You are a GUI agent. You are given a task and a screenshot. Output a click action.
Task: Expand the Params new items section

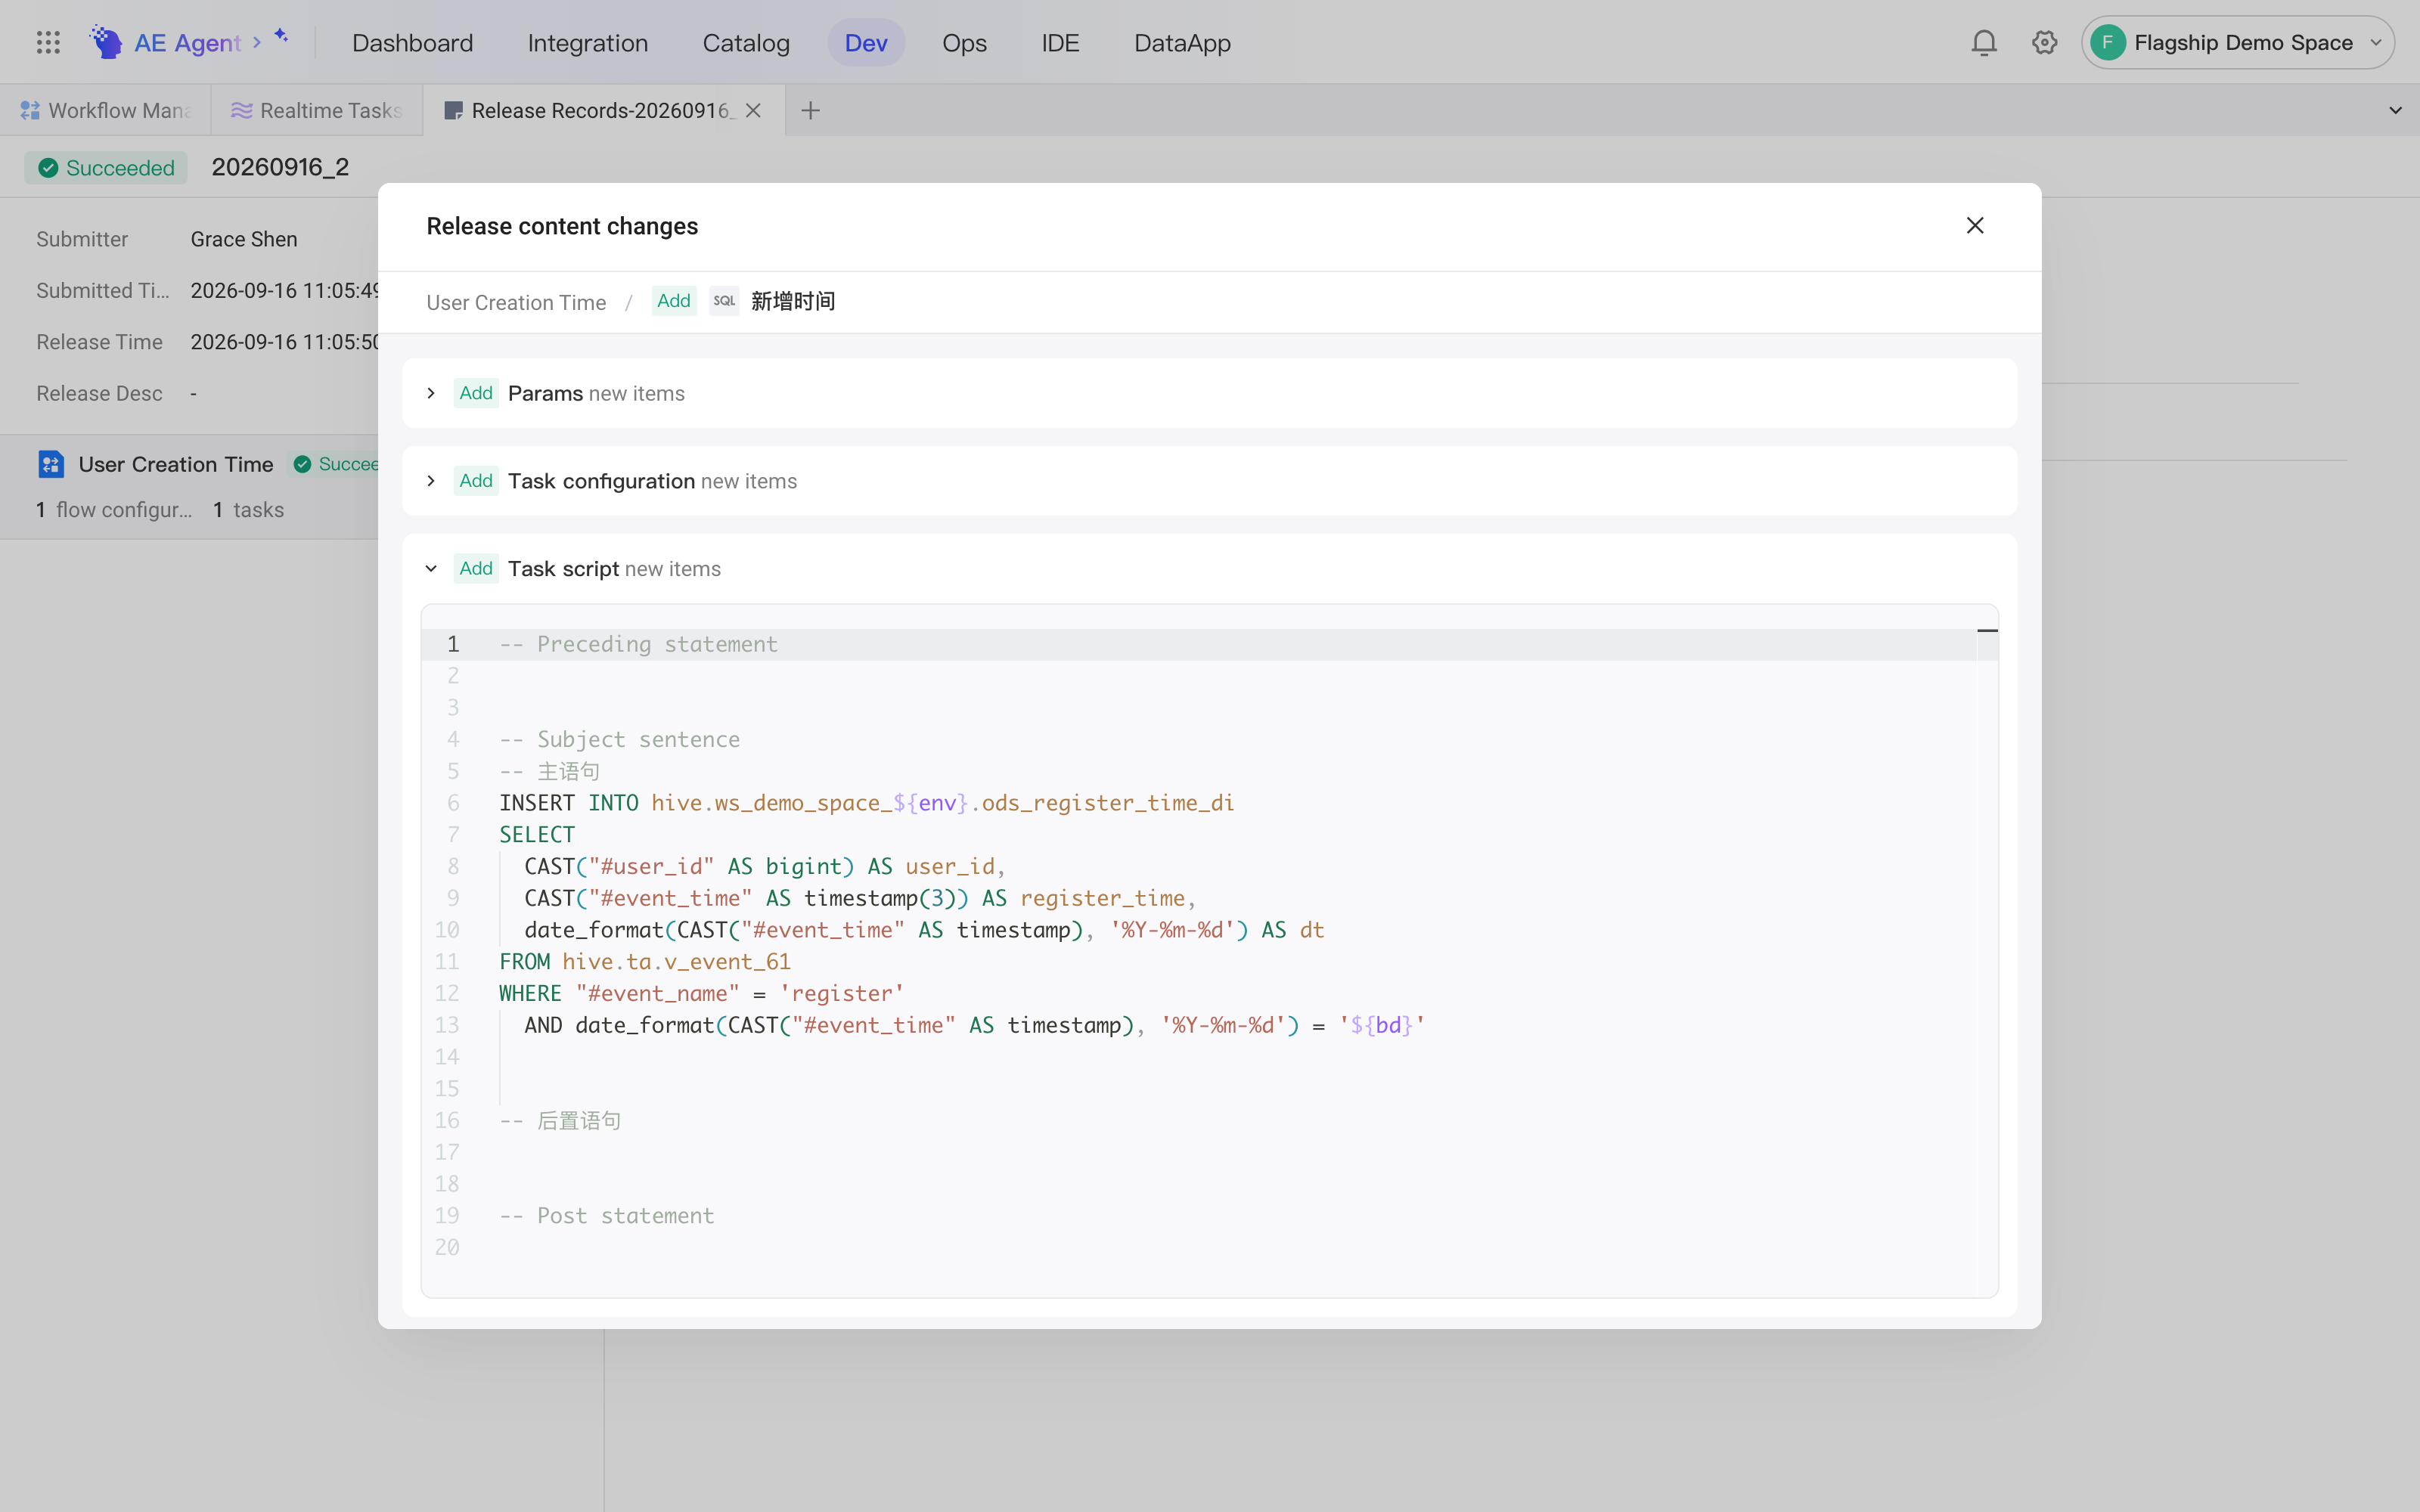point(431,393)
